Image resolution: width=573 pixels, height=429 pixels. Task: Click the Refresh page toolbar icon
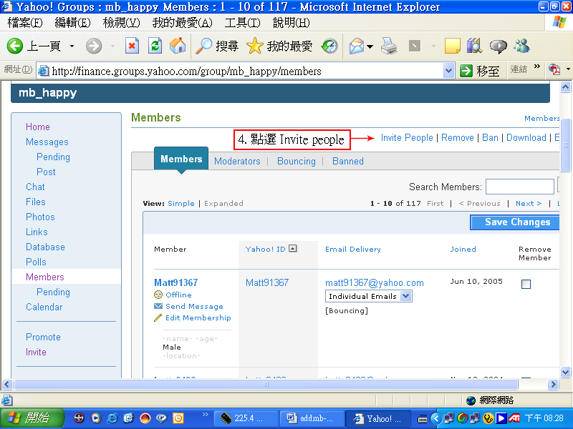click(x=155, y=46)
